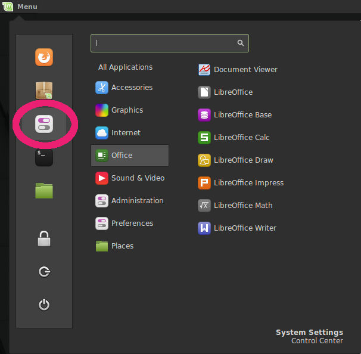Launch LibreOffice by its plain label
Image resolution: width=361 pixels, height=354 pixels.
[x=234, y=92]
